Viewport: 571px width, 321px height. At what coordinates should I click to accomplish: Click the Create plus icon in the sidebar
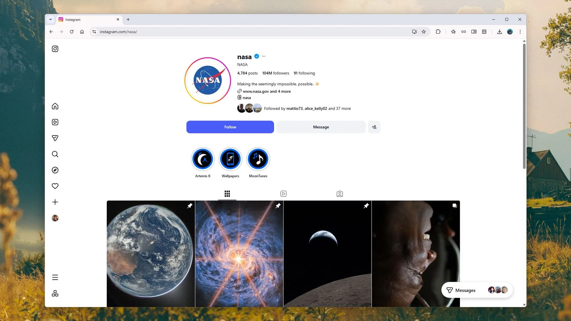(55, 202)
